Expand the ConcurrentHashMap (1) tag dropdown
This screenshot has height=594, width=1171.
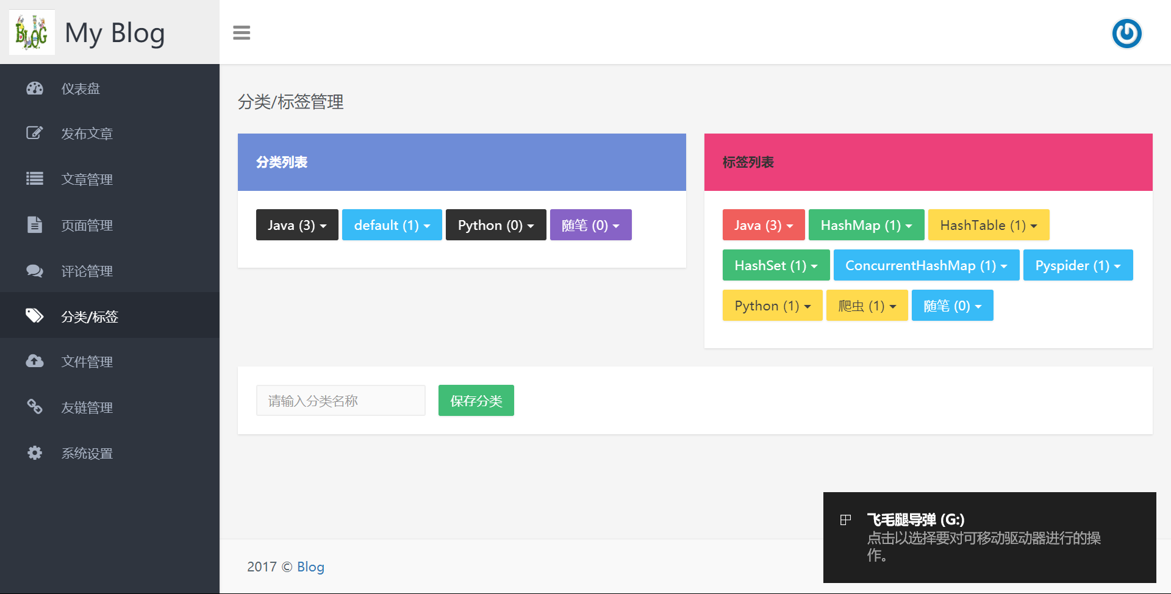point(926,265)
